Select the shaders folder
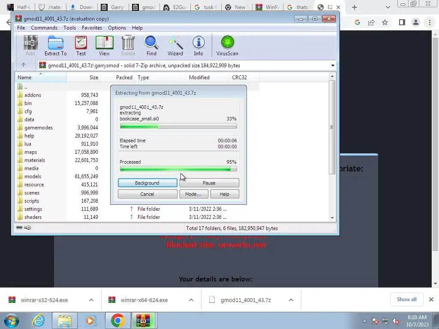Viewport: 439px width, 329px height. 33,217
